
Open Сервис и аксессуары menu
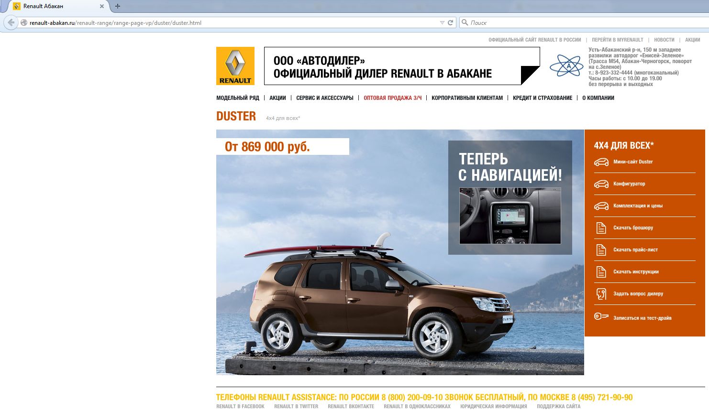coord(325,98)
